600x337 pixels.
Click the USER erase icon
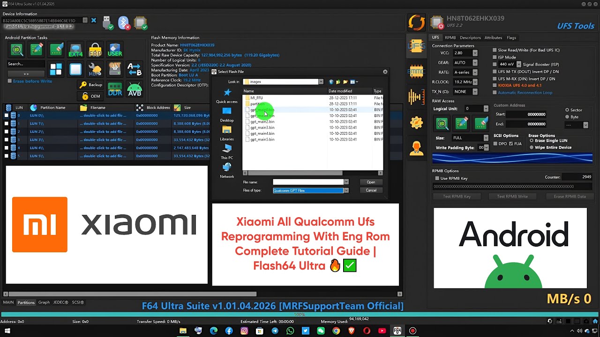[115, 50]
